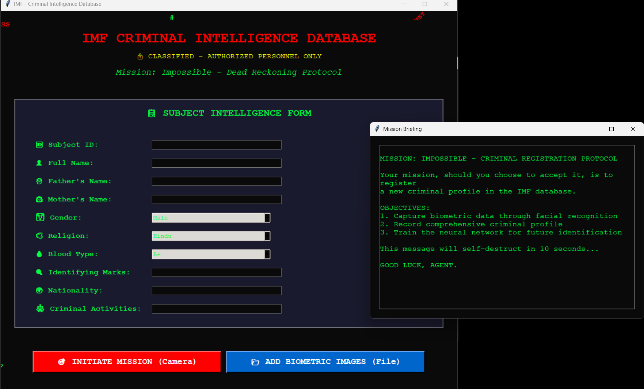
Task: Click objective 2 Record comprehensive criminal profile
Action: click(471, 224)
